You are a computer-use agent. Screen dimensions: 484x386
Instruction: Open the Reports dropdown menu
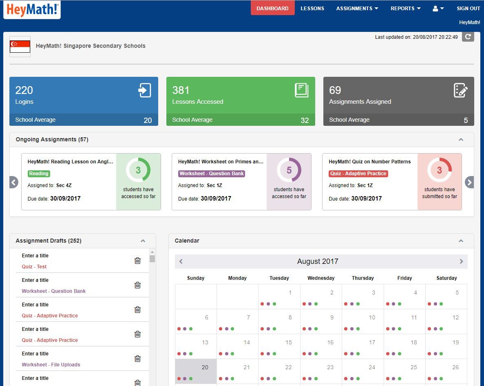(406, 9)
